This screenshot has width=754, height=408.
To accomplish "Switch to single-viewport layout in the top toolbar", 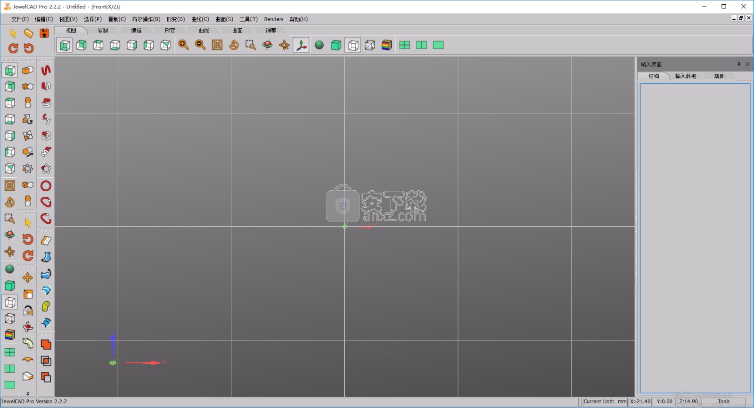I will [438, 45].
